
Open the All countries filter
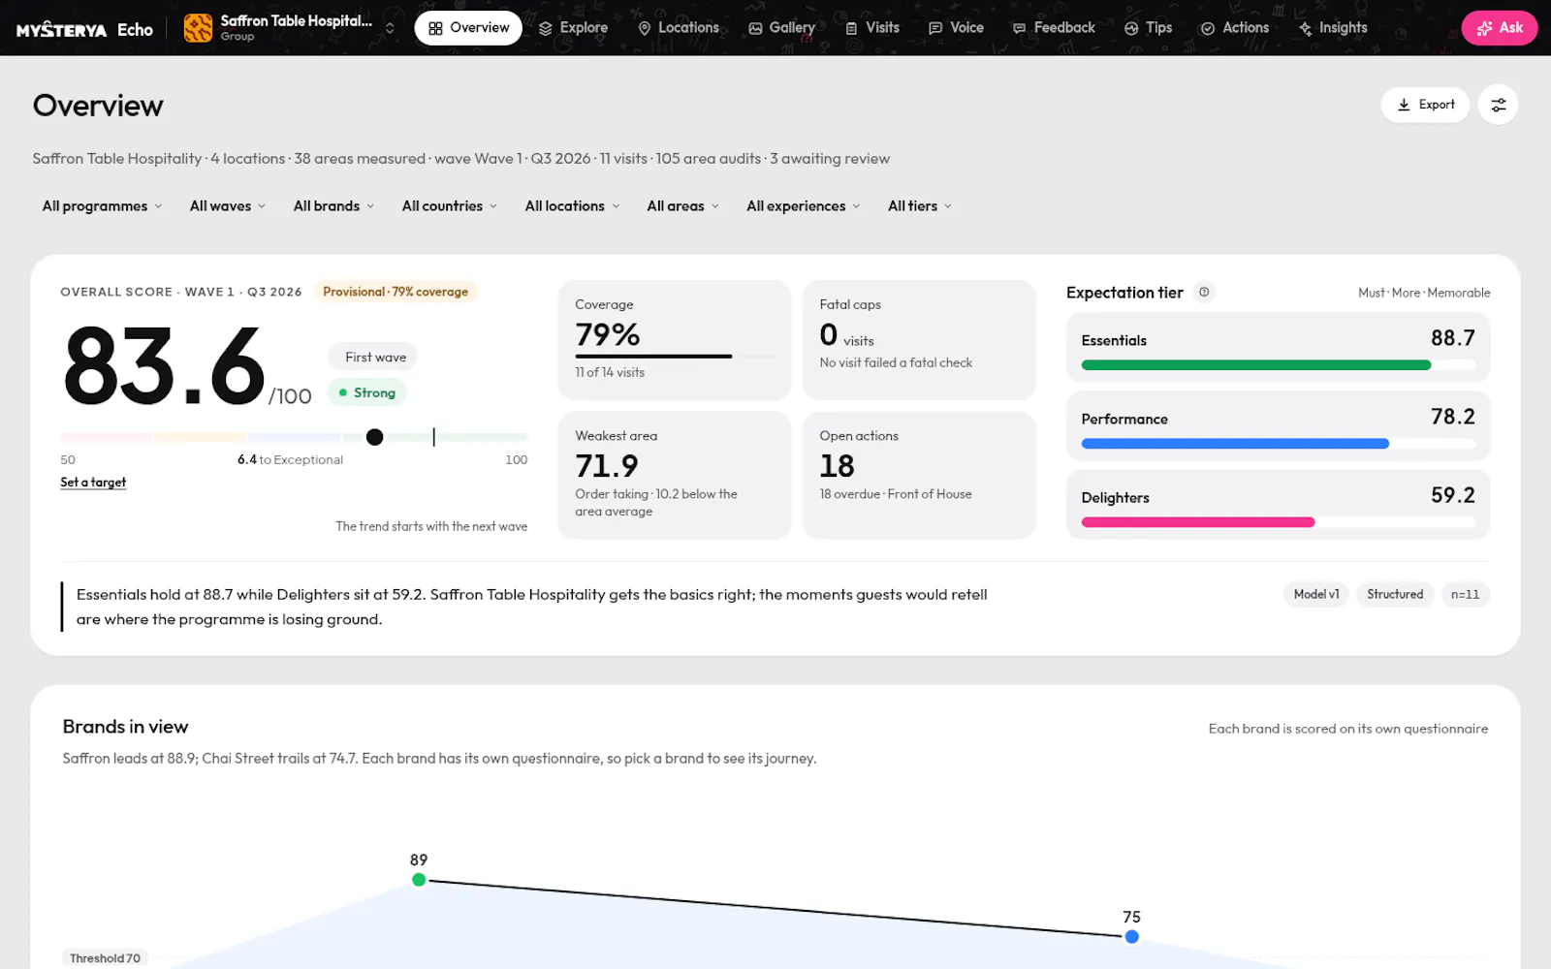click(450, 206)
